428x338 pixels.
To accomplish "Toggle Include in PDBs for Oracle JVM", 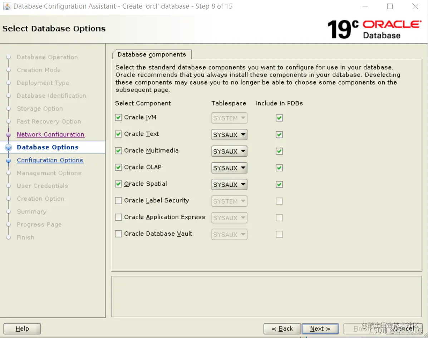I will click(x=279, y=118).
